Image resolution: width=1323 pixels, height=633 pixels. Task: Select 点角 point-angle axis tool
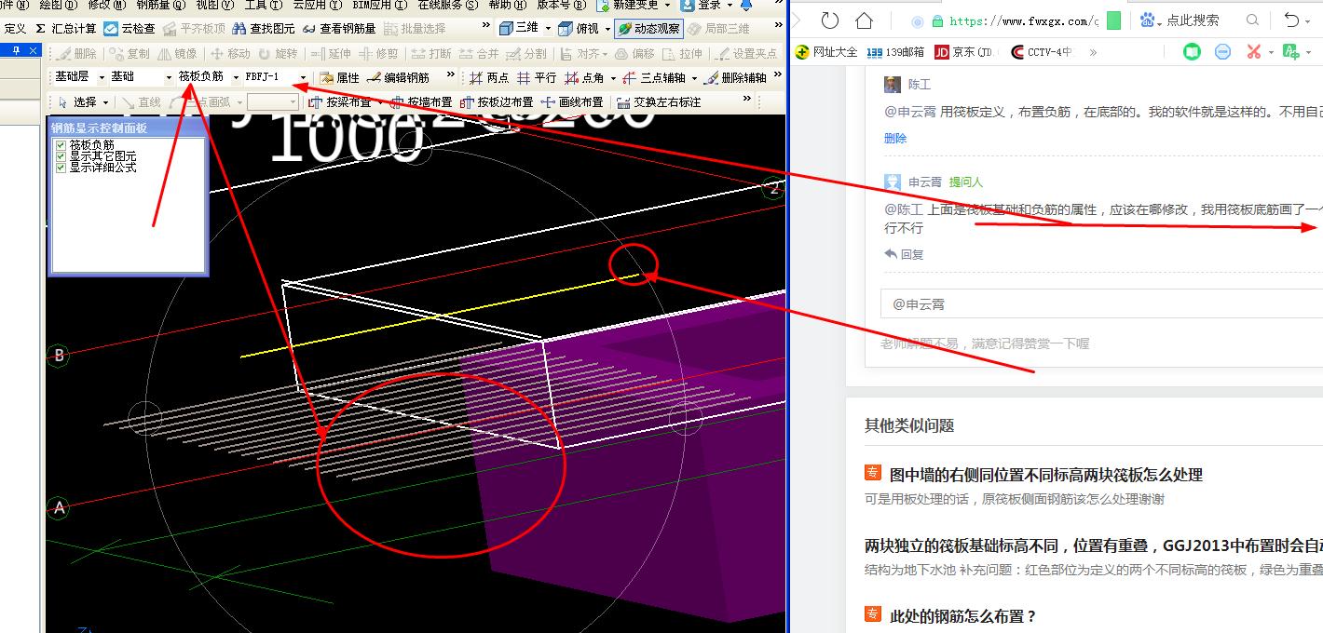(585, 78)
